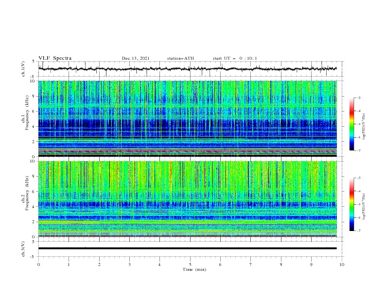The width and height of the screenshot is (385, 297).
Task: Click the "6" kHz tick of ch.1 spectrogram
Action: pyautogui.click(x=34, y=111)
